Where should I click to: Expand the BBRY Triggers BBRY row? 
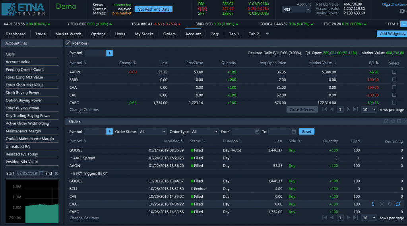[71, 173]
